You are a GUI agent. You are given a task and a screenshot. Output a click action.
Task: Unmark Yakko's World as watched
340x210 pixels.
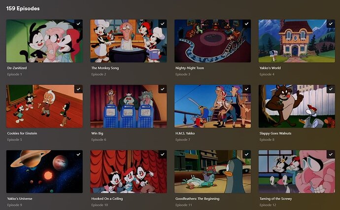[x=331, y=24]
